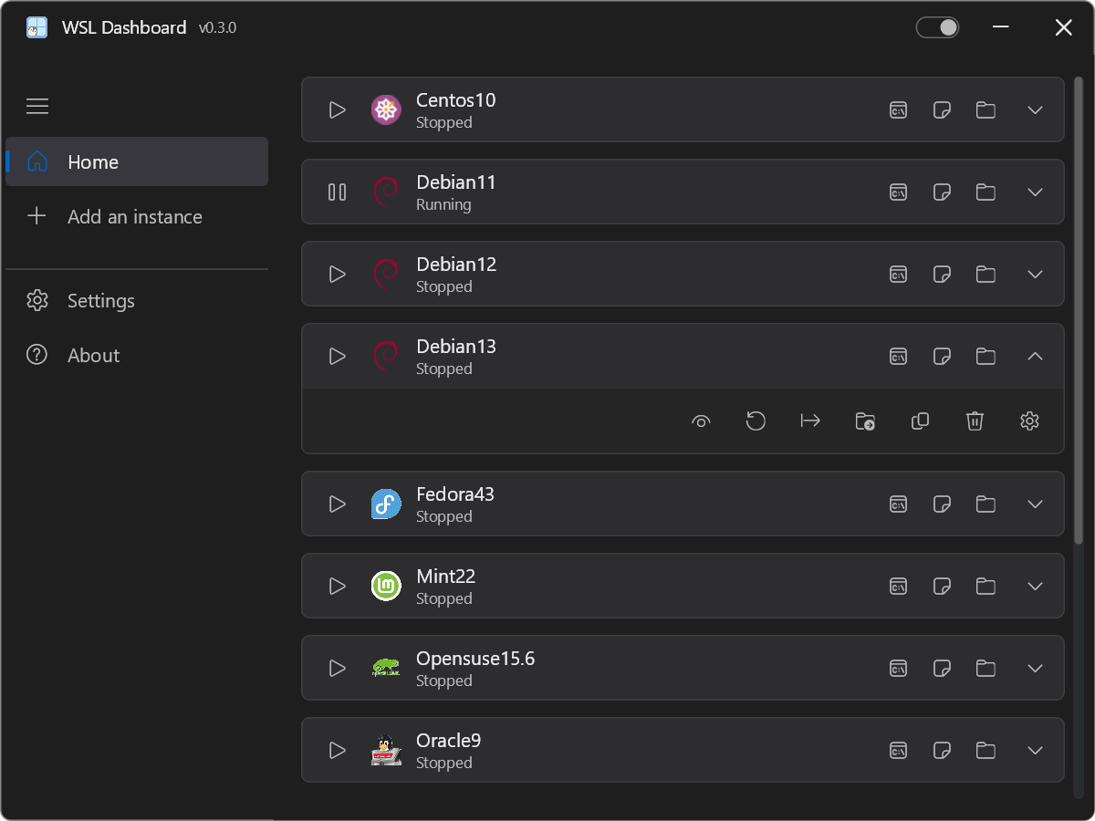Clone the Debian13 instance with the copy icon
This screenshot has height=821, width=1095.
[920, 421]
